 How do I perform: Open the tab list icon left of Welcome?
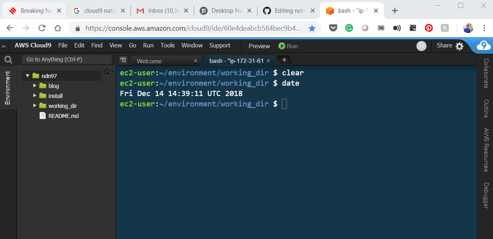(123, 60)
